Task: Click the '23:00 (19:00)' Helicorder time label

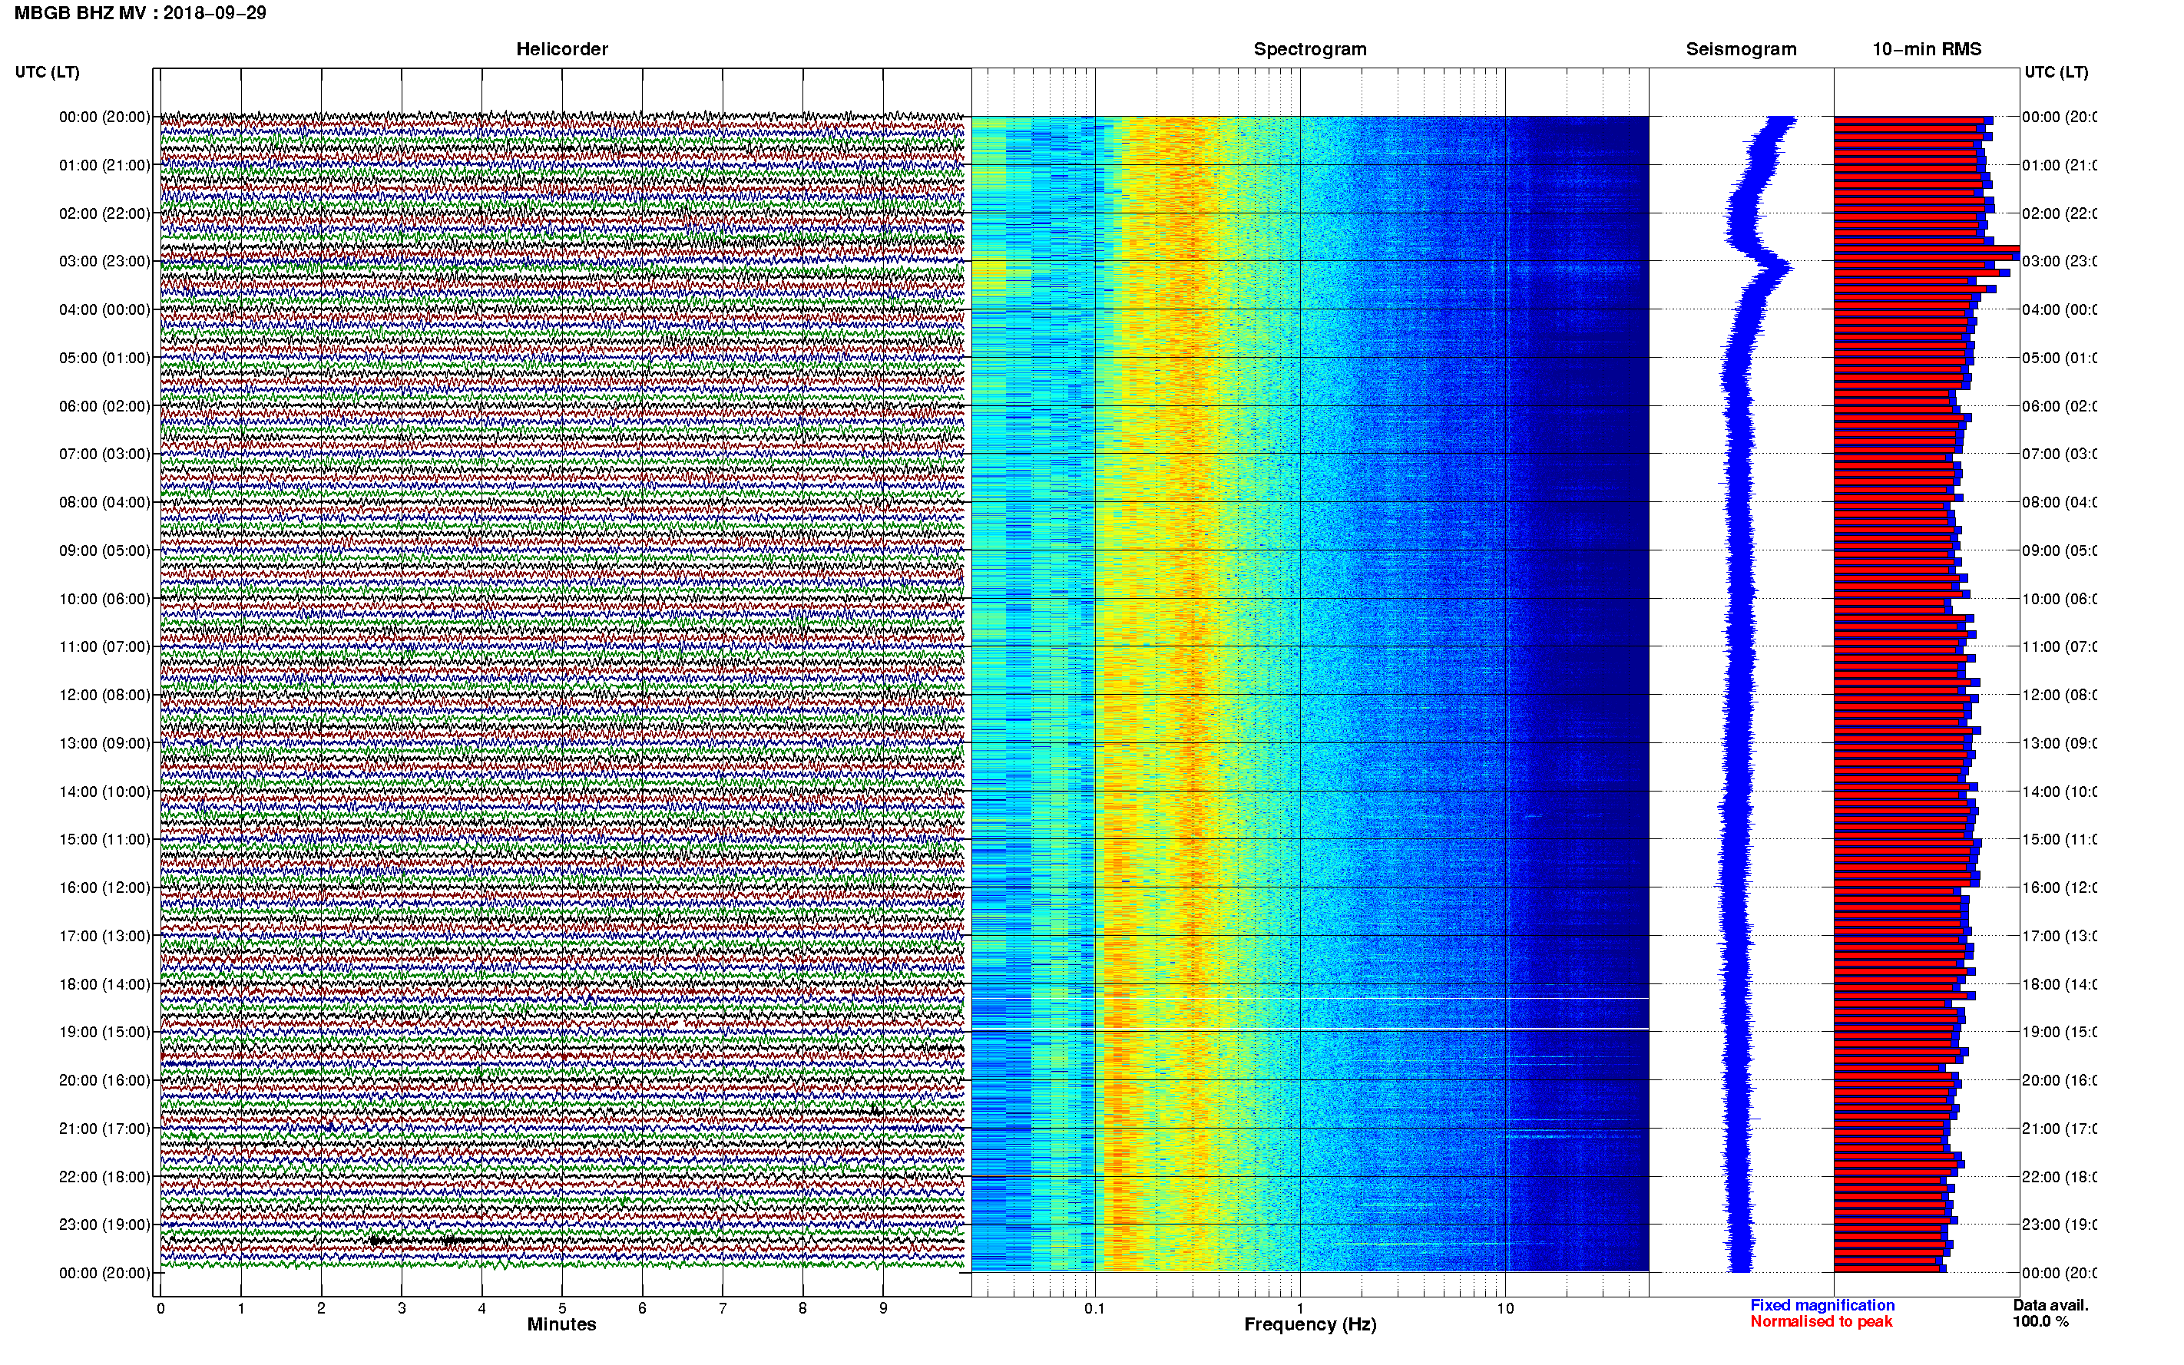Action: [104, 1225]
